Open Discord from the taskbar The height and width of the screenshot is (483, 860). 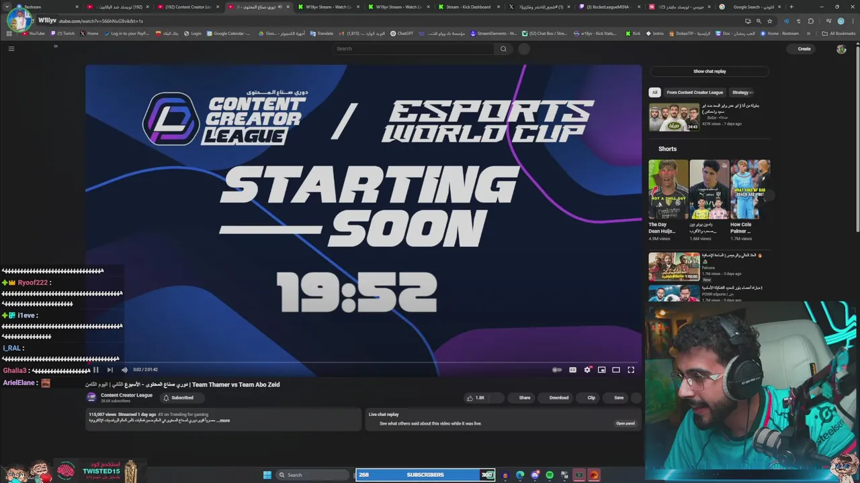tap(535, 475)
